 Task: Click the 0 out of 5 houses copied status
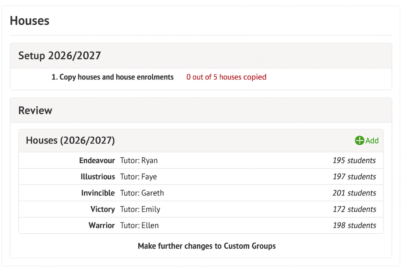pos(226,77)
